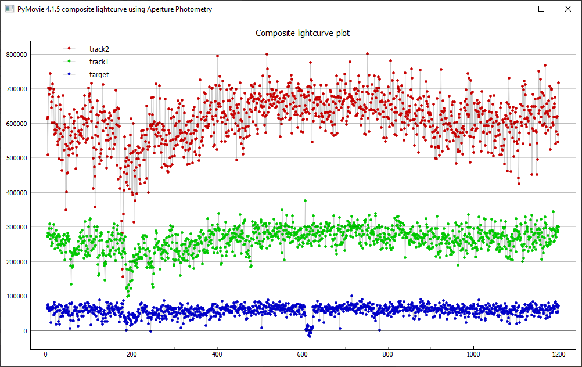Minimize the composite lightcurve window

[515, 9]
